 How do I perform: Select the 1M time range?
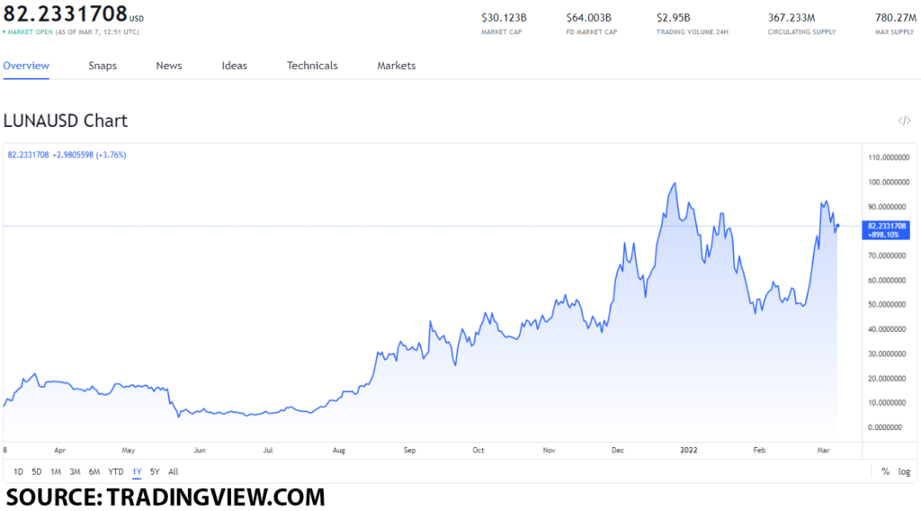[x=56, y=471]
